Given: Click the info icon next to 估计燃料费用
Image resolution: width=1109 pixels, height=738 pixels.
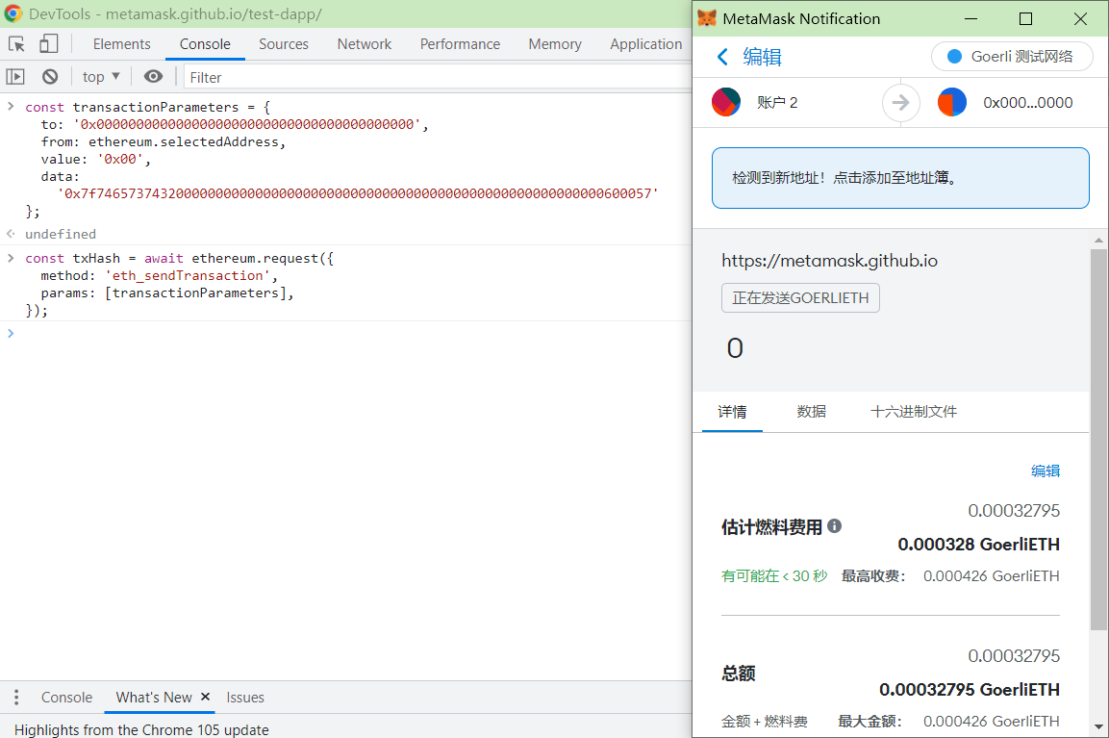Looking at the screenshot, I should [x=834, y=525].
